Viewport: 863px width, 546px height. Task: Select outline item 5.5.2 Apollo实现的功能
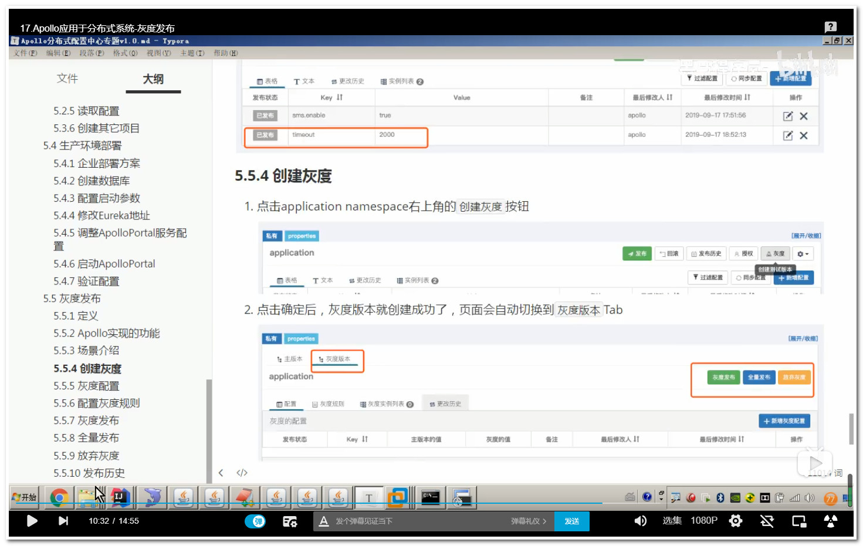107,333
